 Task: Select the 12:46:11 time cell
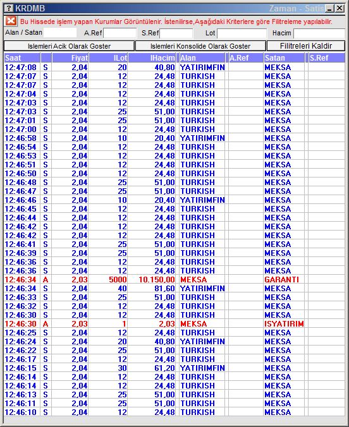point(21,403)
